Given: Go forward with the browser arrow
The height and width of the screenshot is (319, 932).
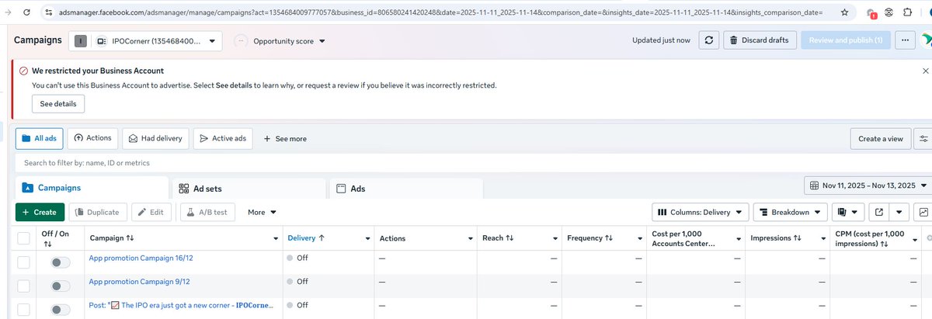Looking at the screenshot, I should click(x=6, y=13).
